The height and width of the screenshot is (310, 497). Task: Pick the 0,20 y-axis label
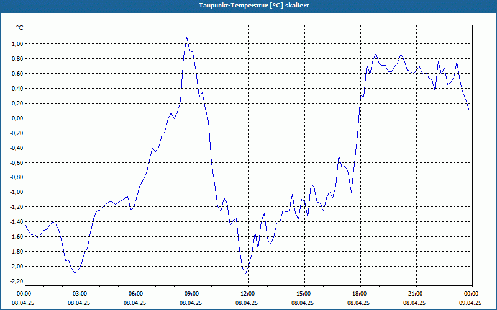18,104
